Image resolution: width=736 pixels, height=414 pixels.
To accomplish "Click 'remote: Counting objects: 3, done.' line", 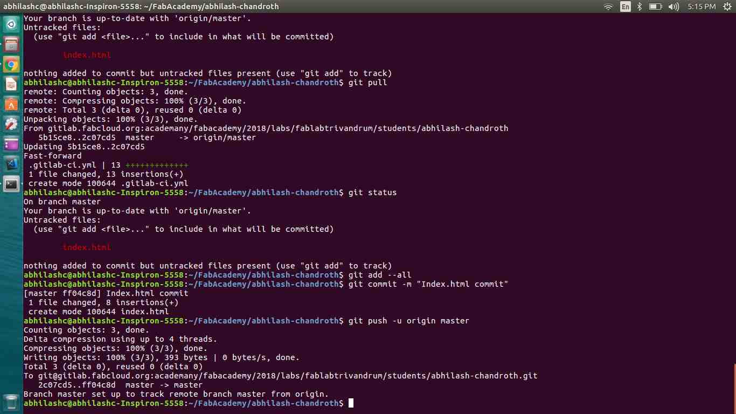I will coord(106,92).
